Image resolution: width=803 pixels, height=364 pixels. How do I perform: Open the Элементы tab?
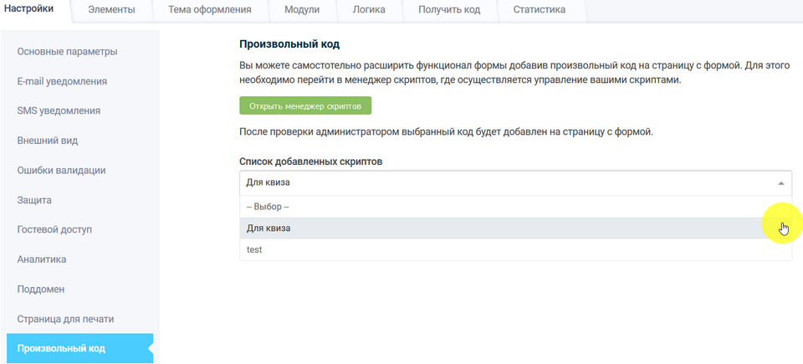pos(112,10)
